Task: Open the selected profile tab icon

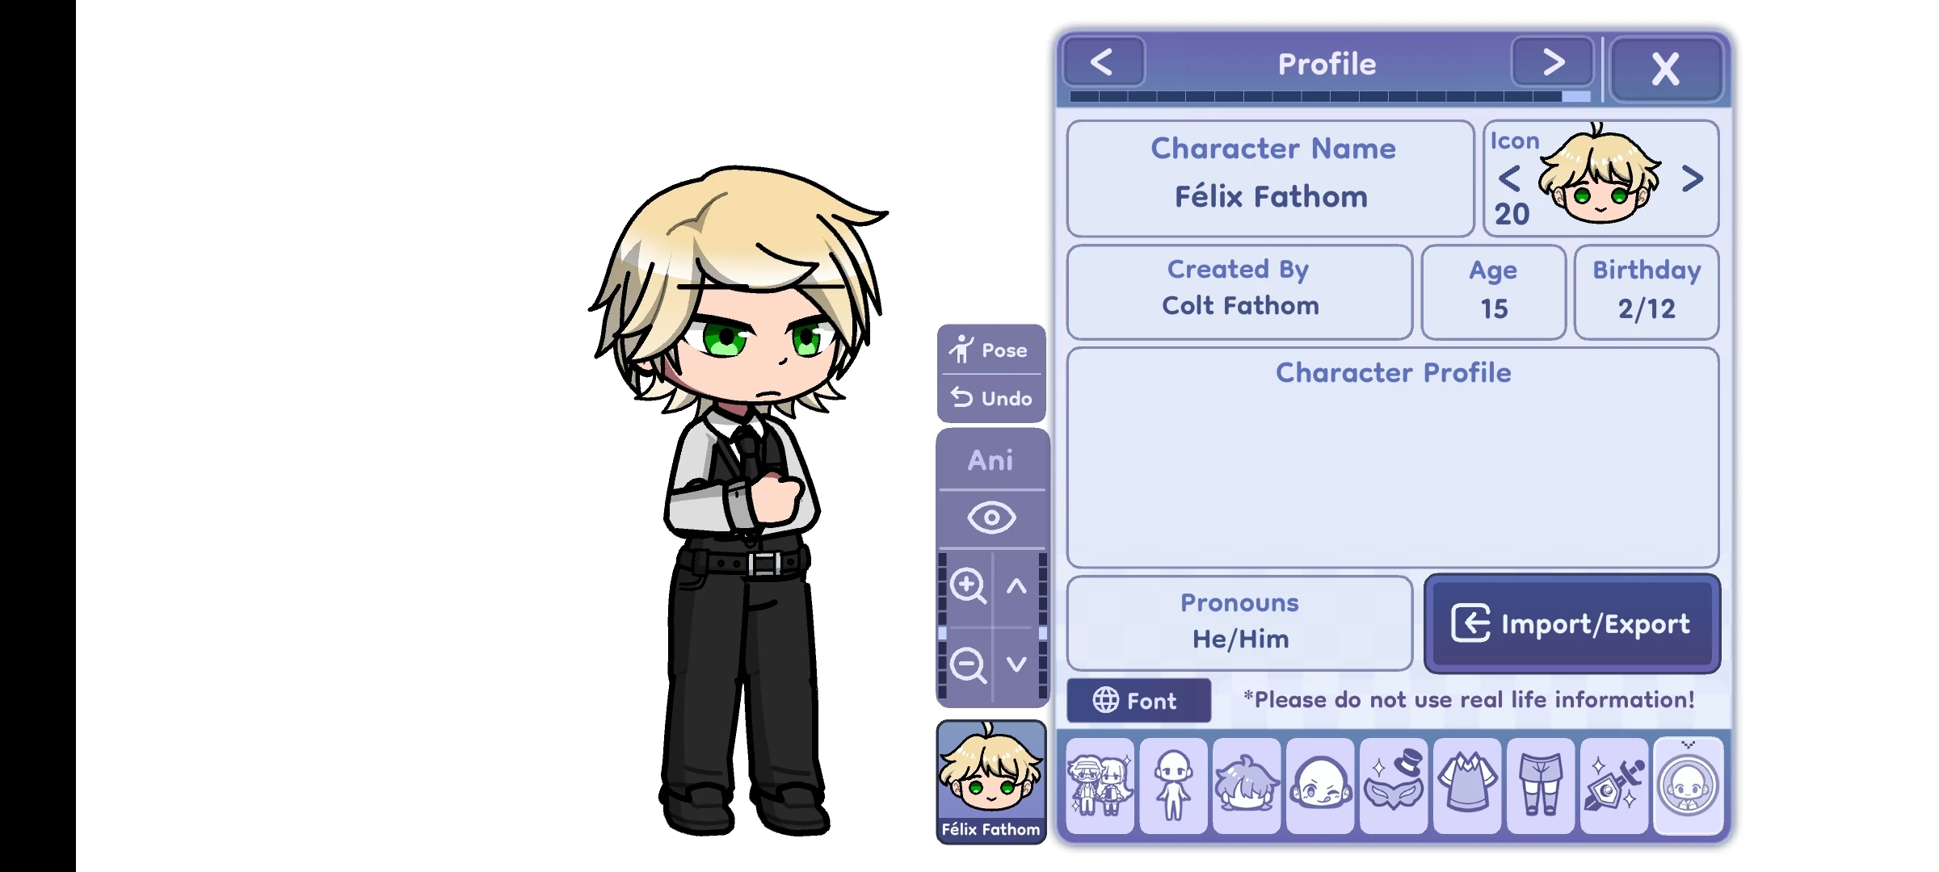Action: coord(1688,786)
